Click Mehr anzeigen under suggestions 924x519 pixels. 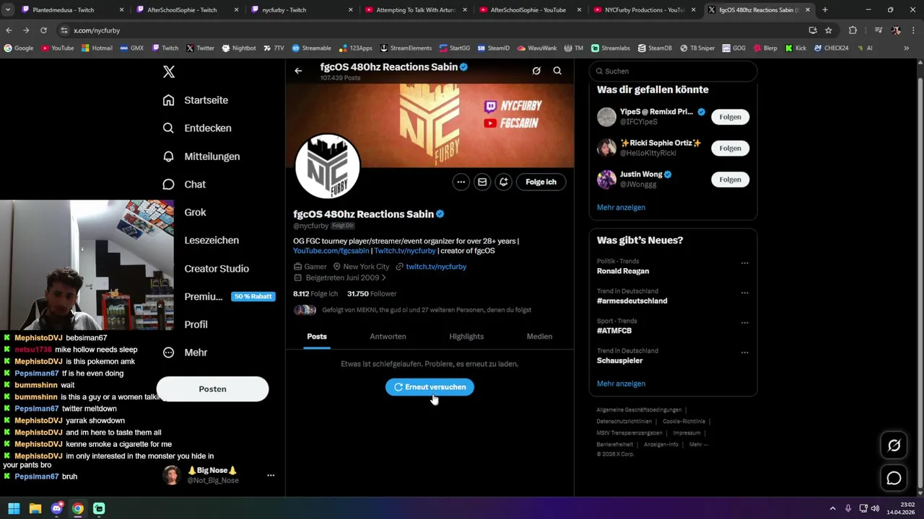pos(621,208)
